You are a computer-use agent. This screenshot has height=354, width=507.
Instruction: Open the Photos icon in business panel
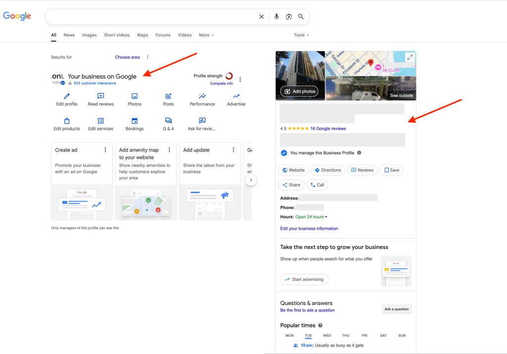(x=134, y=96)
